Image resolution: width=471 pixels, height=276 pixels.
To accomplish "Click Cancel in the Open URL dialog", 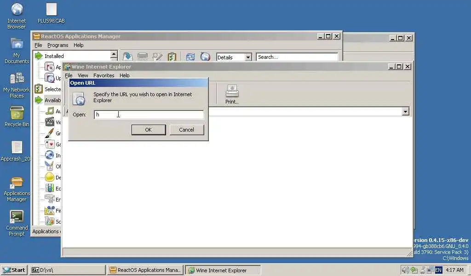I will 187,130.
